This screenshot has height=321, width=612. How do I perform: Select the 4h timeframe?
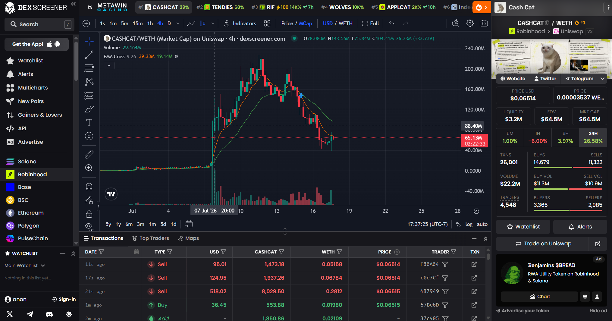click(x=160, y=24)
